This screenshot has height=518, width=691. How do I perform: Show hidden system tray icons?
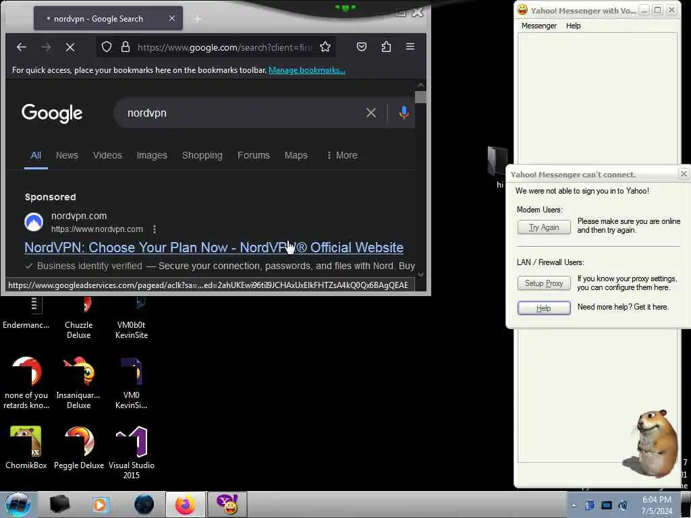coord(574,505)
